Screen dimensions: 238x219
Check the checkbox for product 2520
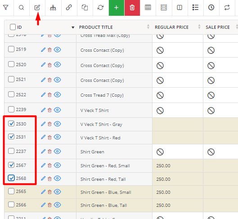pos(11,64)
